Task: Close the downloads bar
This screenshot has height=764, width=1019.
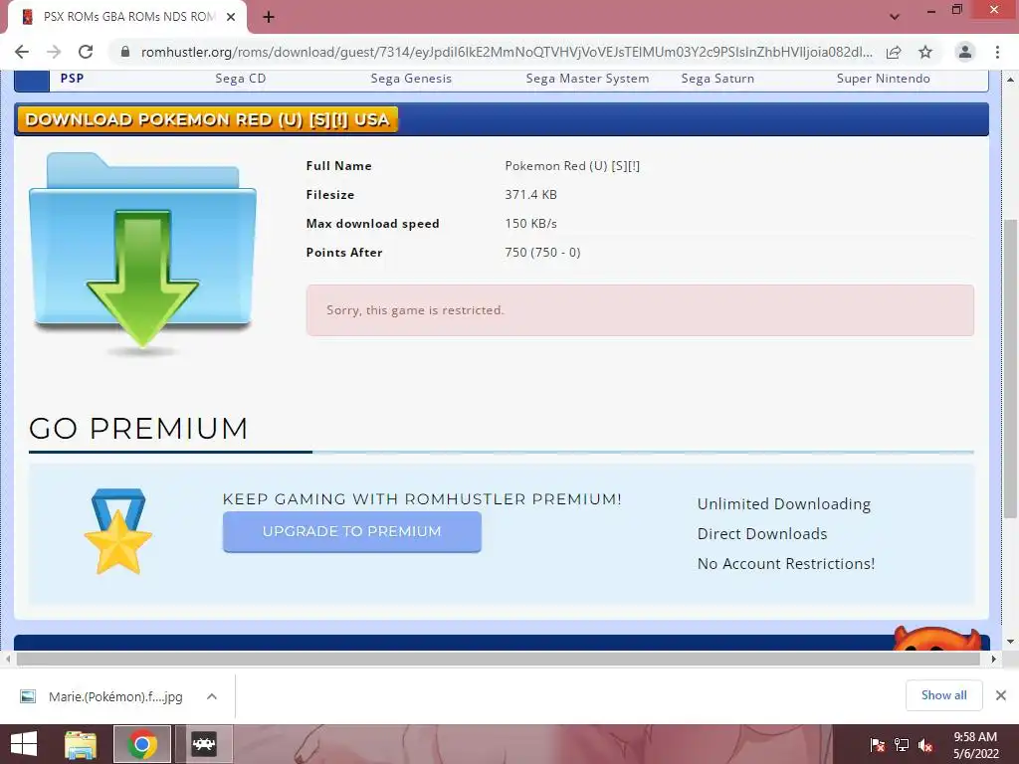Action: 1001,695
